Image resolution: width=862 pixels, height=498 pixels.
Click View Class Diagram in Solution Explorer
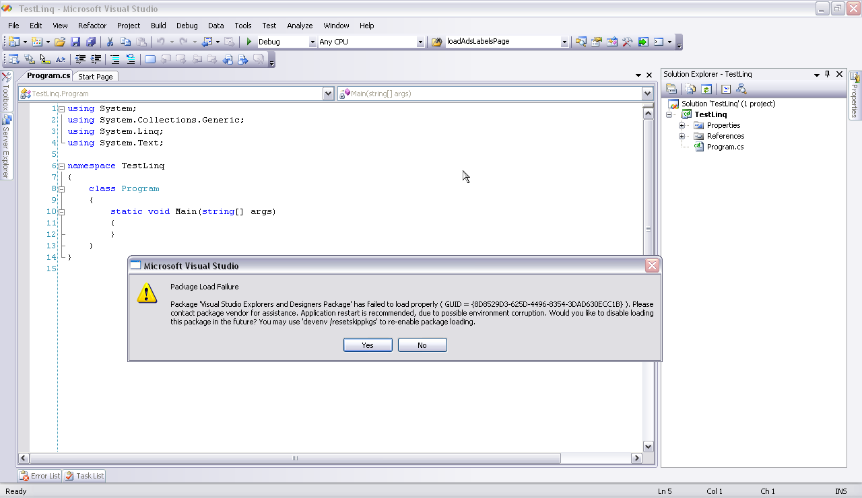click(741, 89)
